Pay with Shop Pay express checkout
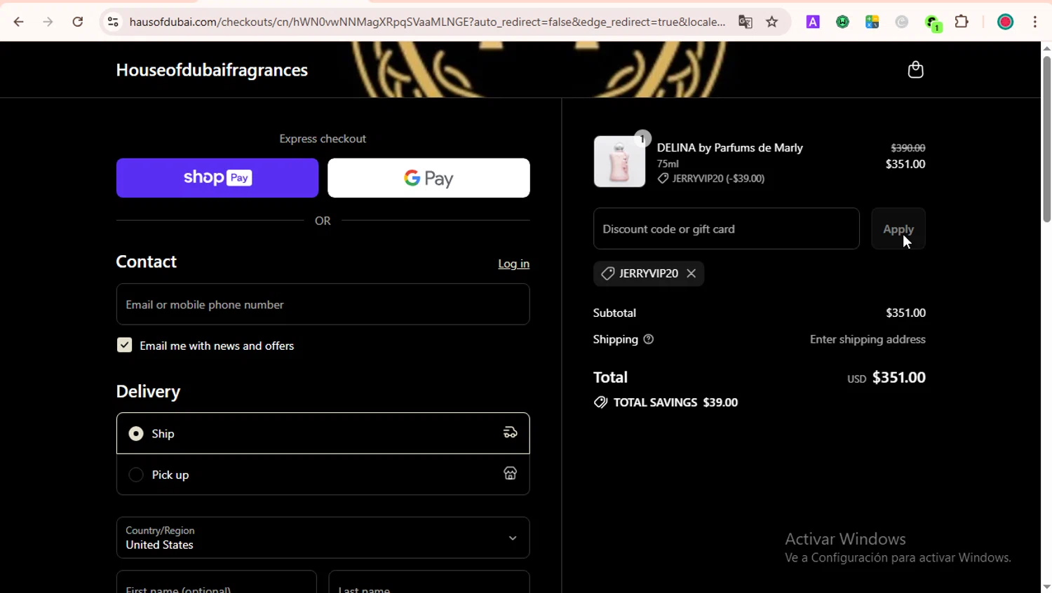 click(217, 178)
